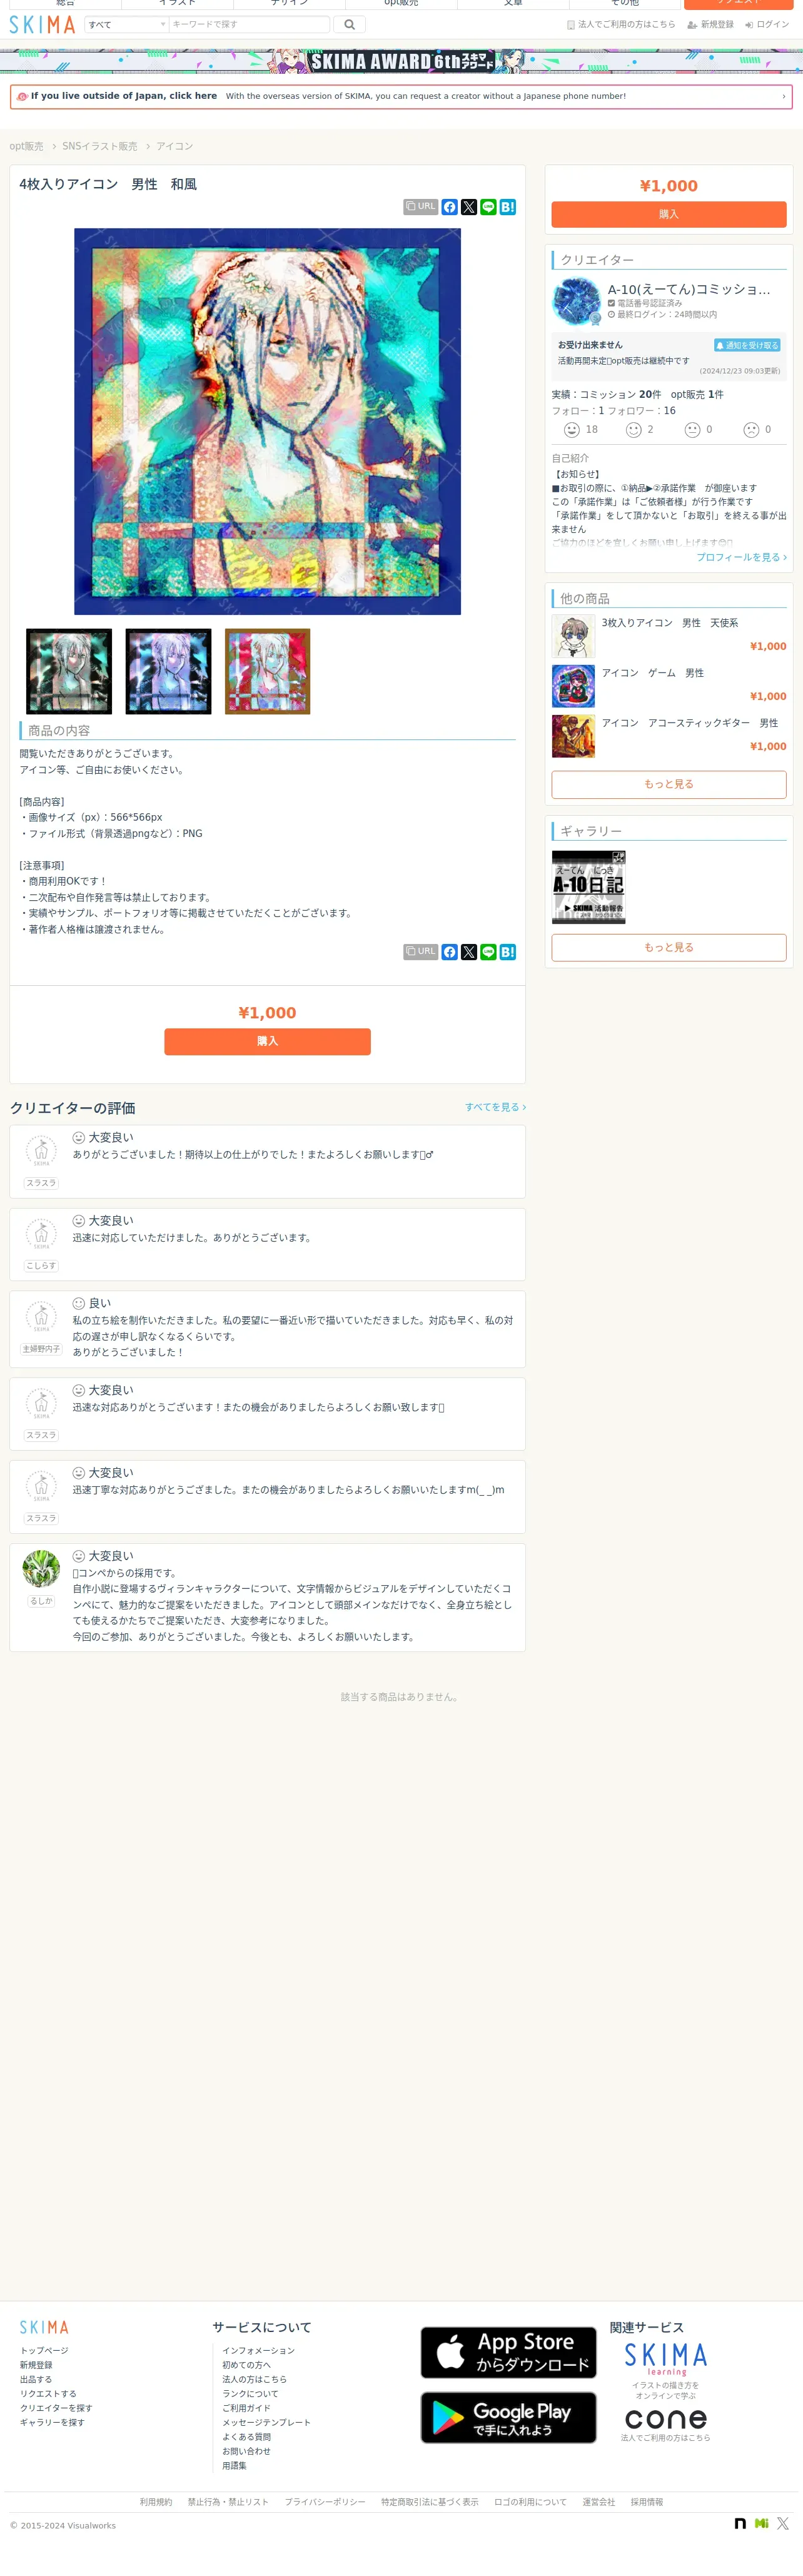The image size is (803, 2576).
Task: Focus the keyword search input field
Action: pyautogui.click(x=249, y=24)
